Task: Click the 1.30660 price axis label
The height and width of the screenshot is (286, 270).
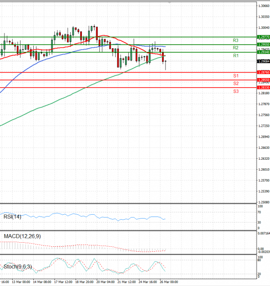Action: (264, 6)
